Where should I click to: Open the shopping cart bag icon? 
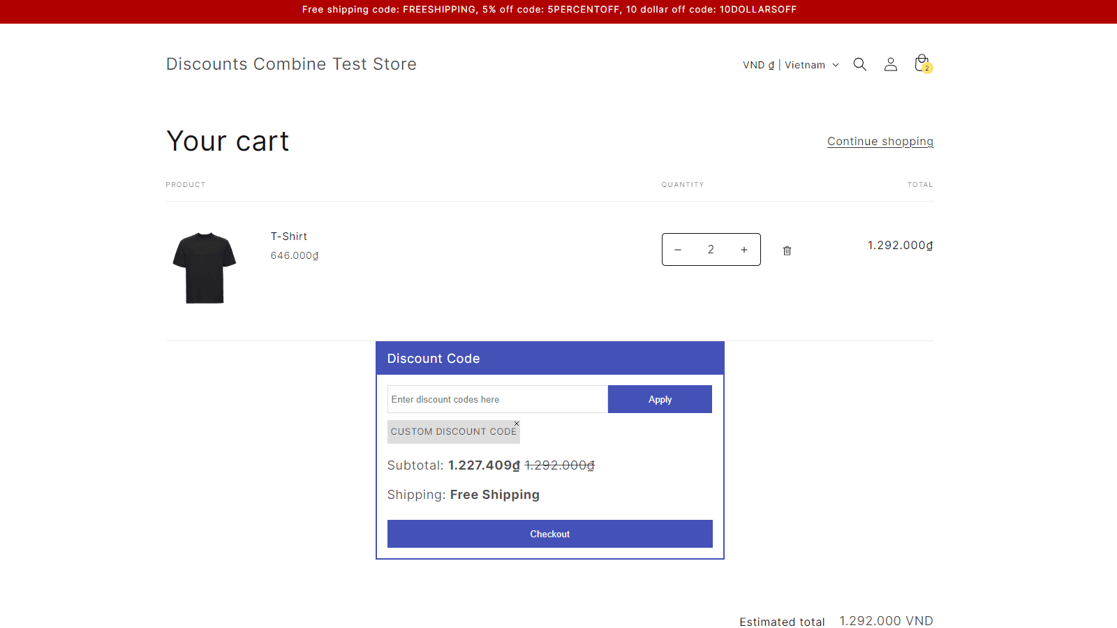(921, 63)
